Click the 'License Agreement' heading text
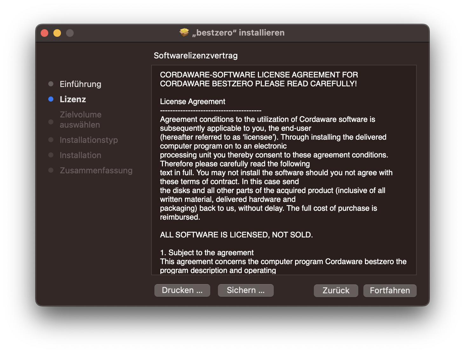The height and width of the screenshot is (353, 465). (192, 102)
